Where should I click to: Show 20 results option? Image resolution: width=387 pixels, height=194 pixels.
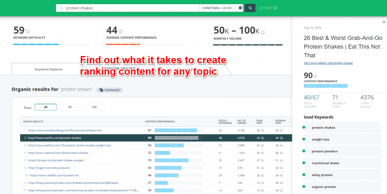(x=45, y=107)
